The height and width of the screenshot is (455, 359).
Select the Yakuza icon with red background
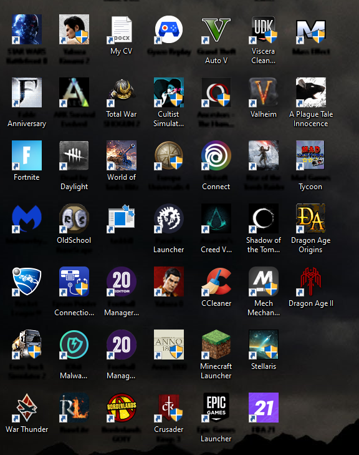coord(169,281)
